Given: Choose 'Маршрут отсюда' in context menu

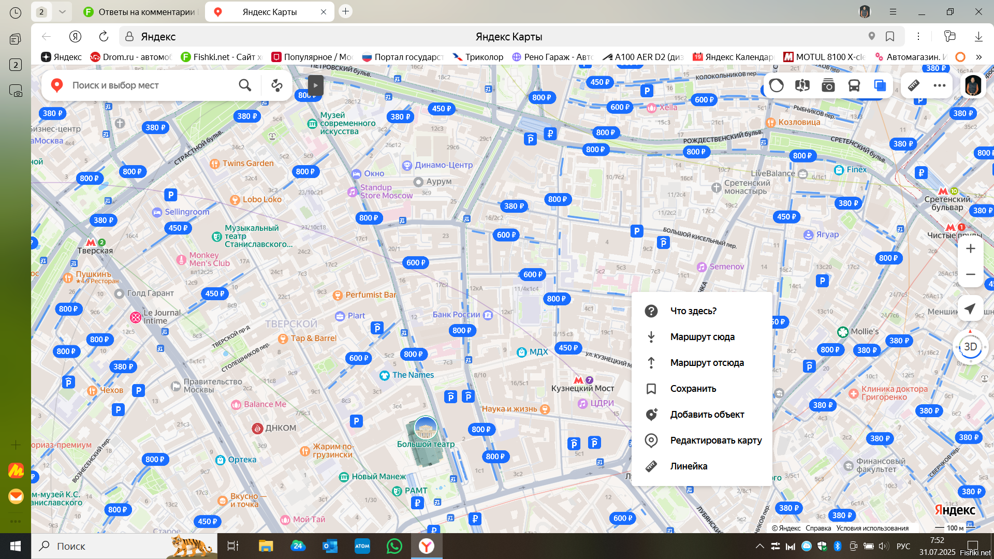Looking at the screenshot, I should [701, 363].
